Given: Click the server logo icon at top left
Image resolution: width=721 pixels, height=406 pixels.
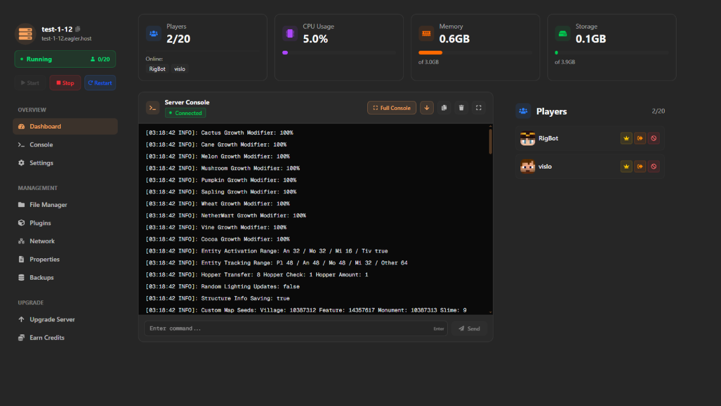Looking at the screenshot, I should [24, 34].
